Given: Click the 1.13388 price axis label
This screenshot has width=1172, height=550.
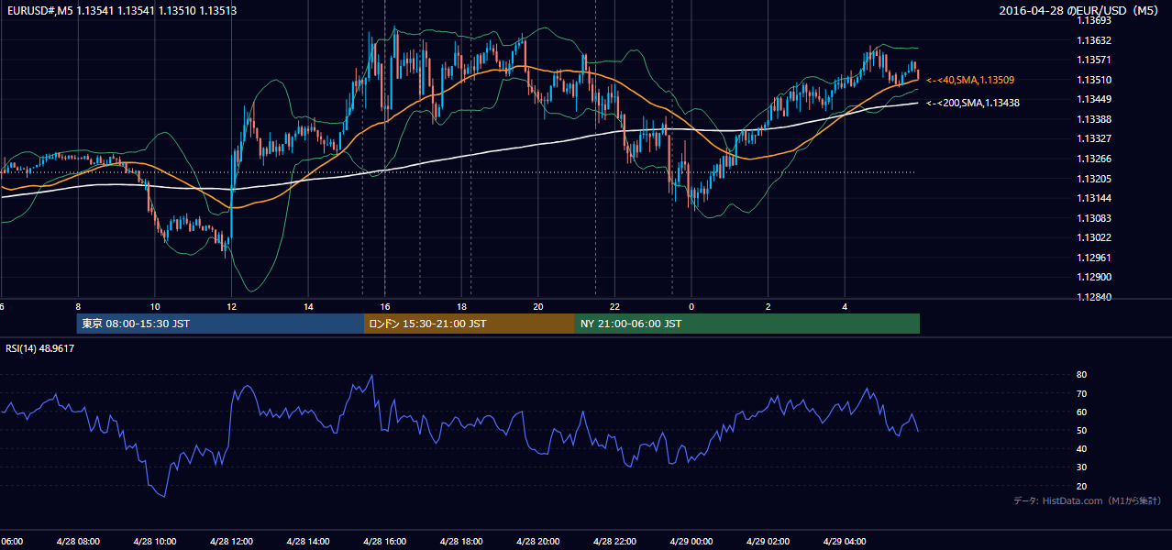Looking at the screenshot, I should 1095,119.
